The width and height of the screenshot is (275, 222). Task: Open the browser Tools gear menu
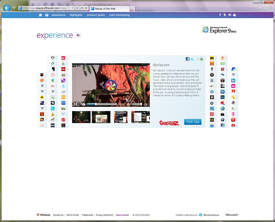tap(270, 8)
